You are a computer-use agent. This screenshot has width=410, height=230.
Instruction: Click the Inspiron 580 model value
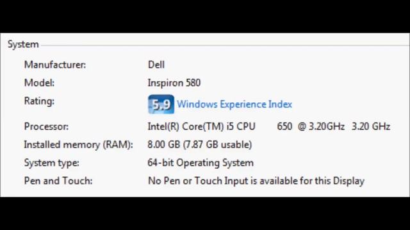tap(174, 83)
